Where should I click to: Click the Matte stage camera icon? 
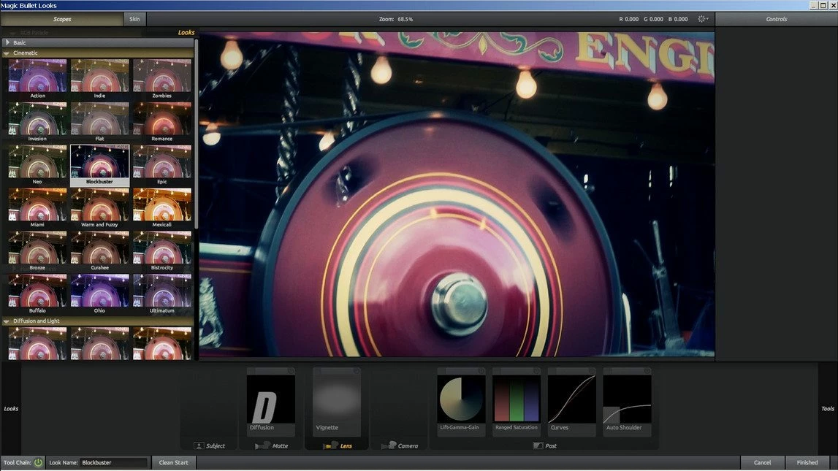point(262,445)
